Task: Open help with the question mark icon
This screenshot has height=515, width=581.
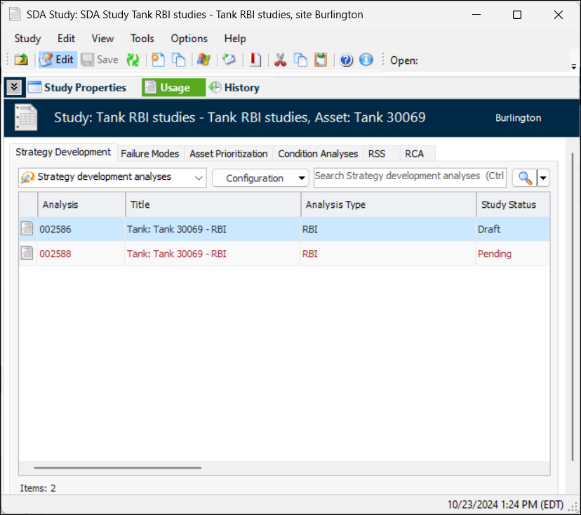Action: [x=346, y=60]
